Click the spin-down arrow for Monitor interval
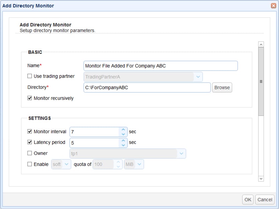This screenshot has width=279, height=209. click(x=123, y=134)
